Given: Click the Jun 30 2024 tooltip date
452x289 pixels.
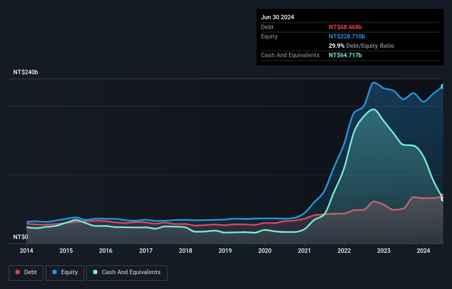Looking at the screenshot, I should pyautogui.click(x=277, y=17).
